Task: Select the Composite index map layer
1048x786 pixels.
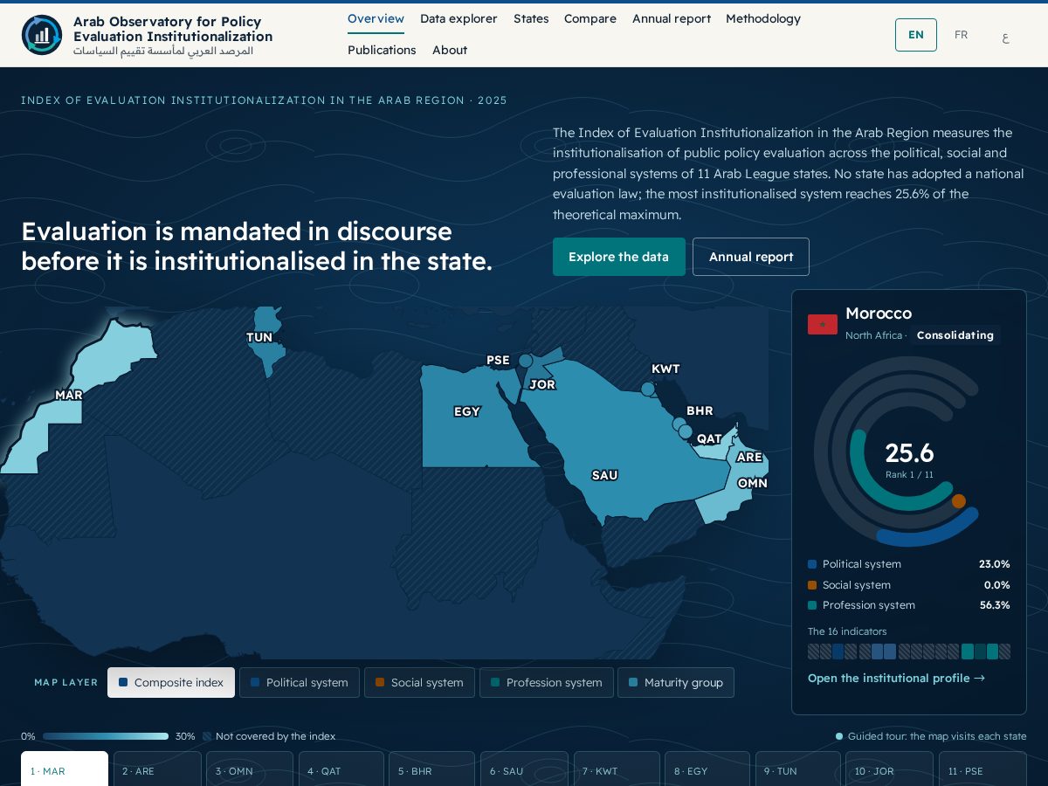Action: click(x=171, y=683)
